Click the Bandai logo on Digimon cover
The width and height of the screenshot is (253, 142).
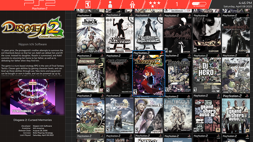click(x=101, y=90)
